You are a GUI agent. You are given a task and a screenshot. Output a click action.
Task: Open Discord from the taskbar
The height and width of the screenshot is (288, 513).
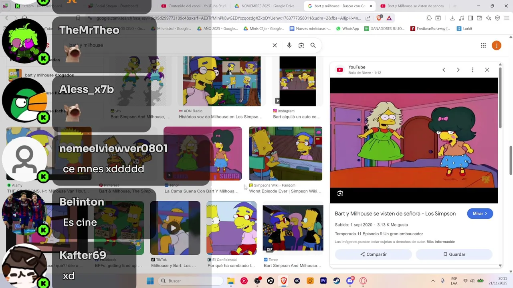(x=350, y=281)
